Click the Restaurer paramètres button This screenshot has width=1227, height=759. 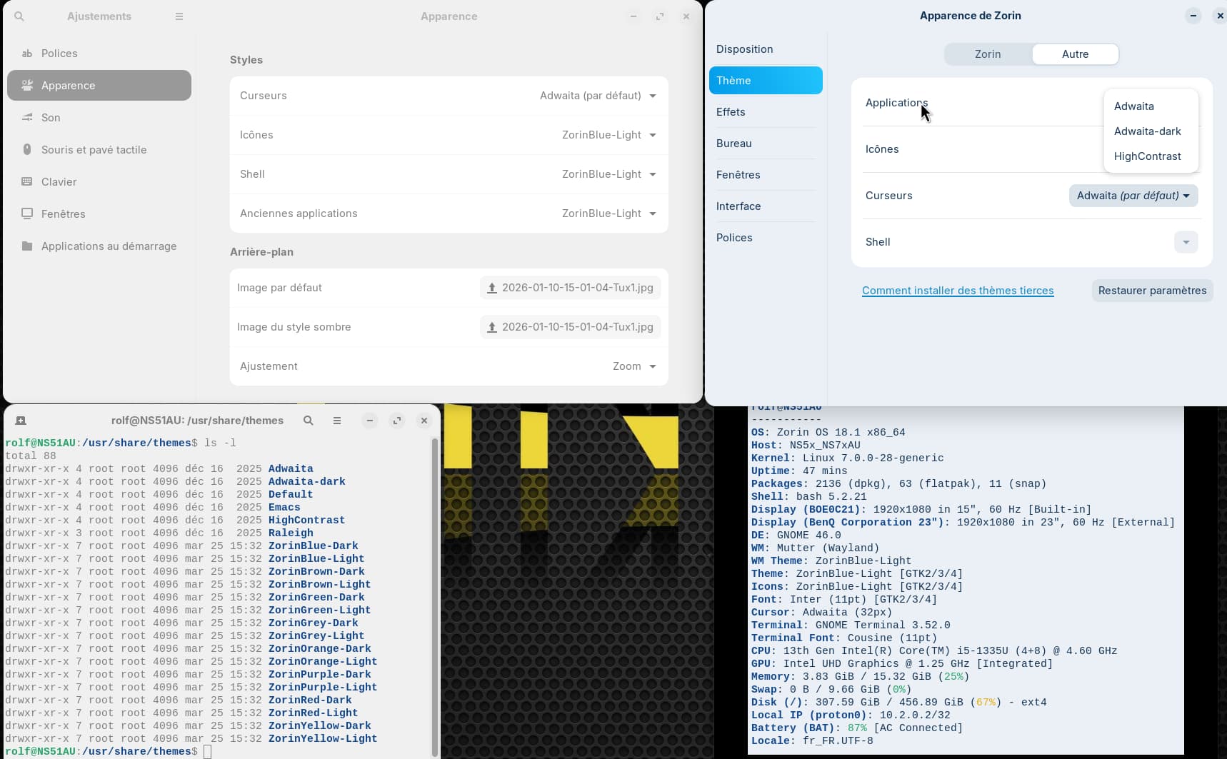pyautogui.click(x=1152, y=291)
